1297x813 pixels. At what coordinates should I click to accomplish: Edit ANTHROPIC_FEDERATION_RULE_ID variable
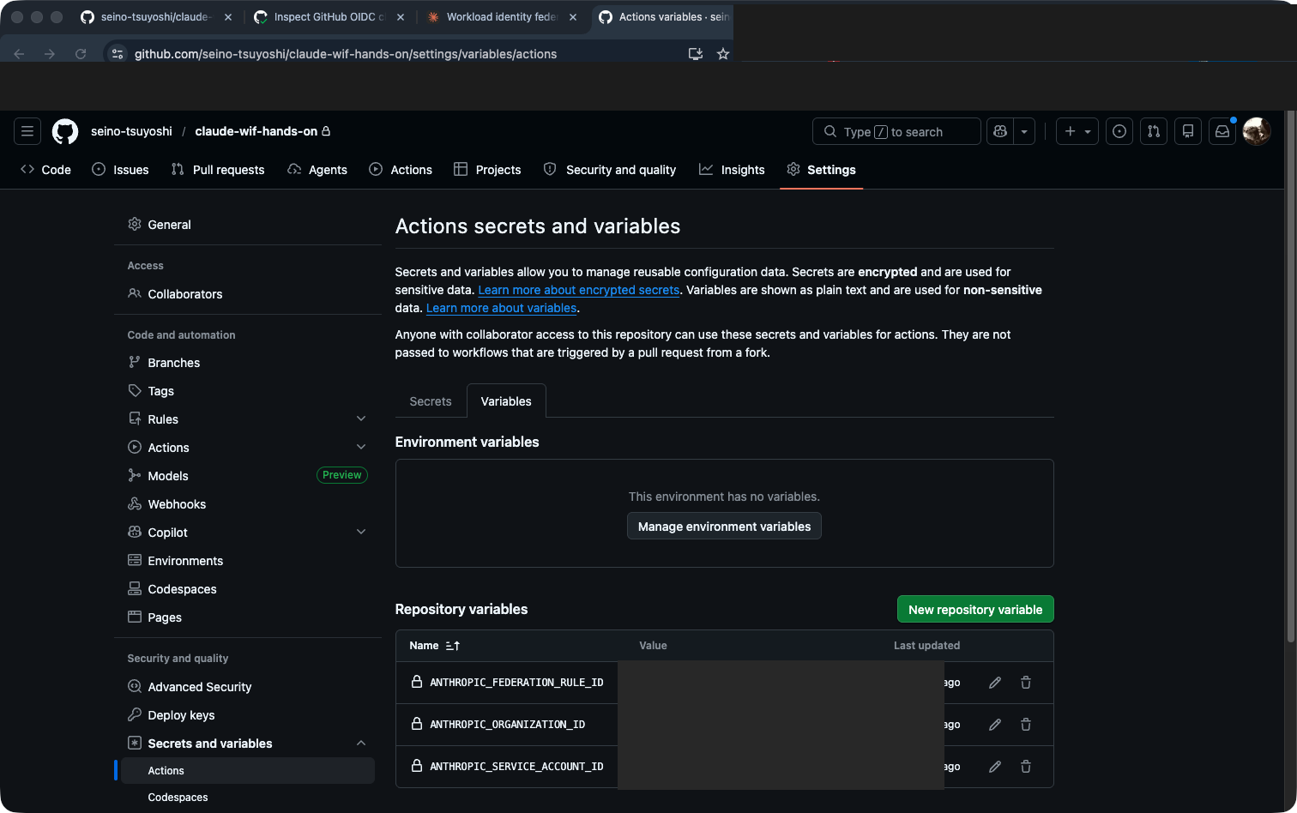click(x=995, y=683)
